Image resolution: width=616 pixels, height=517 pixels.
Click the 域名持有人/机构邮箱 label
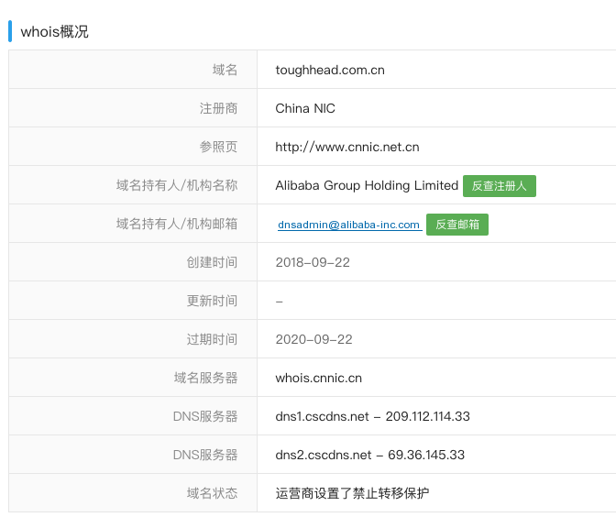click(177, 224)
